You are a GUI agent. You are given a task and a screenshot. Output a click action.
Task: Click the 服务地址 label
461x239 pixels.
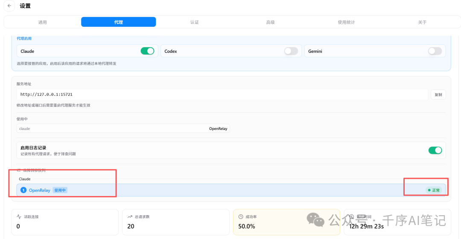point(24,84)
